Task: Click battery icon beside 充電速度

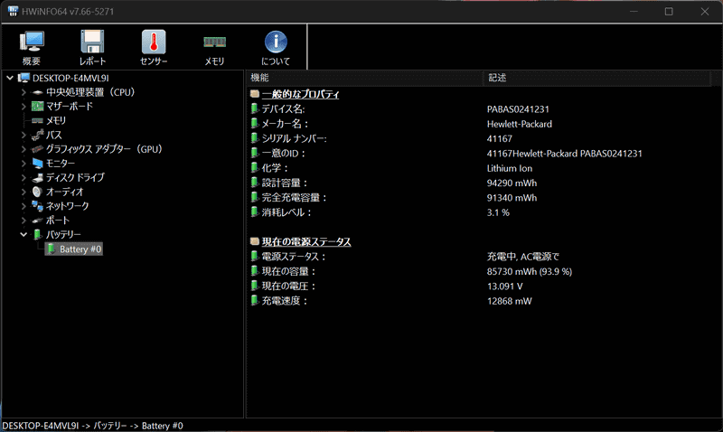Action: click(x=254, y=301)
